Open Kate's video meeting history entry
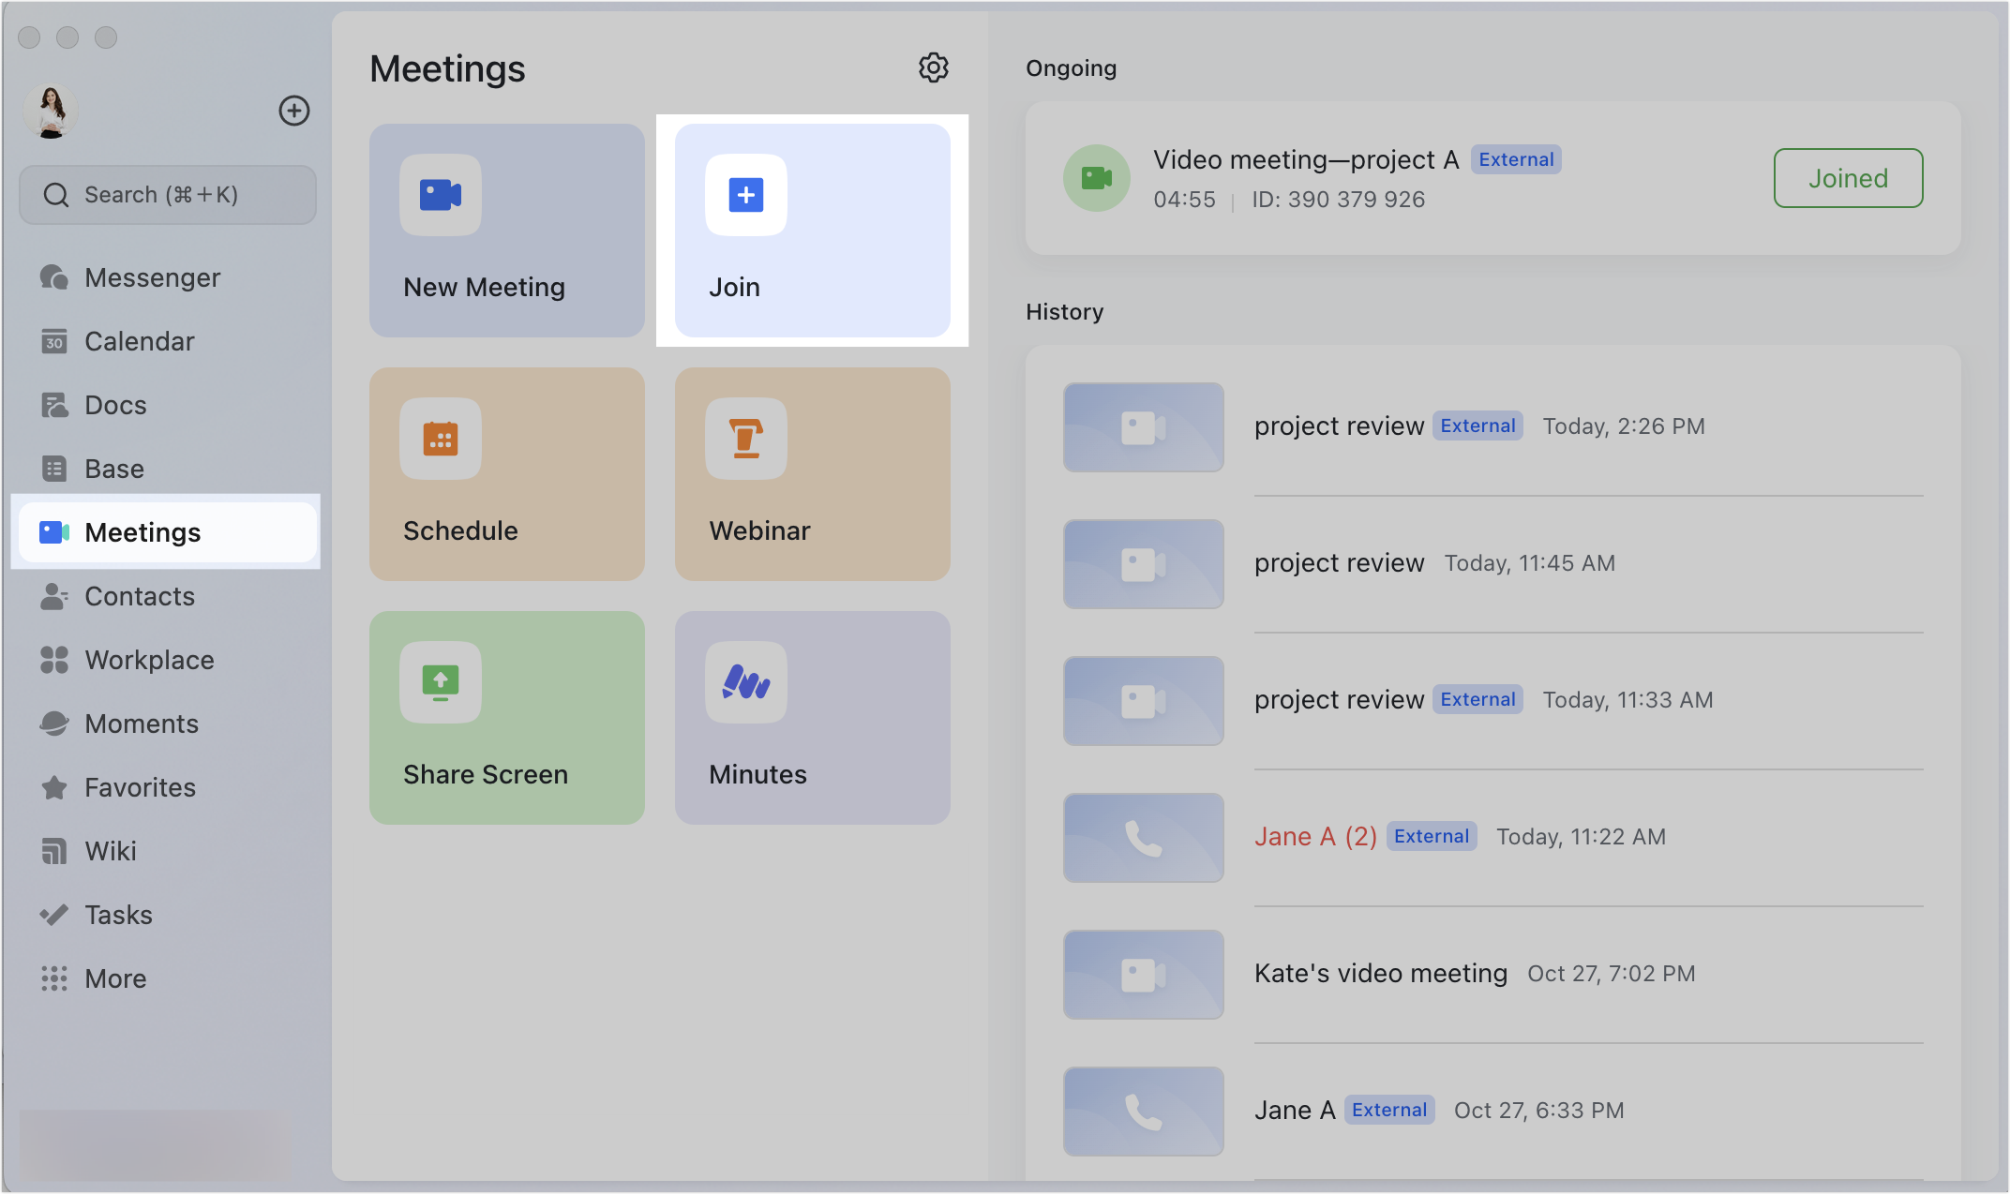This screenshot has height=1194, width=2010. [x=1380, y=973]
